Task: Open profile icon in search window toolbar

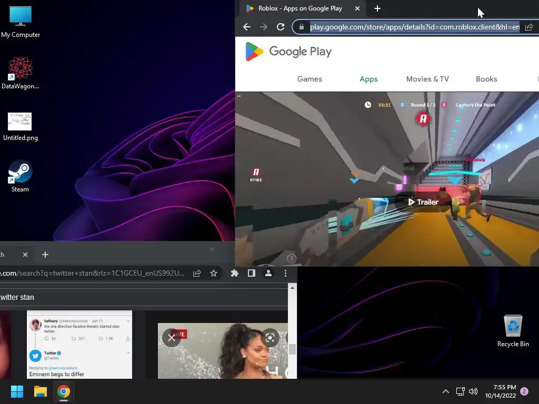Action: tap(268, 273)
